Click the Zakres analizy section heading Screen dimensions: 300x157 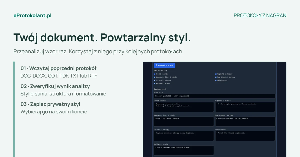160,71
